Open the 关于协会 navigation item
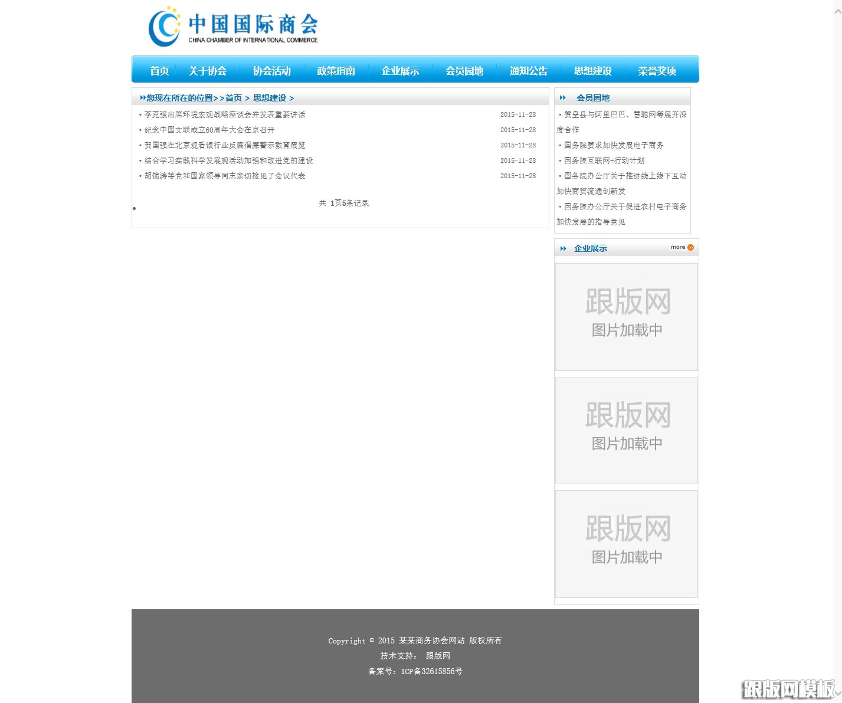842x703 pixels. [208, 70]
